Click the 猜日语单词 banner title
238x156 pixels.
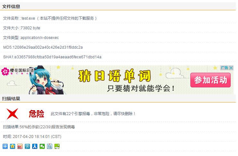tap(115, 76)
